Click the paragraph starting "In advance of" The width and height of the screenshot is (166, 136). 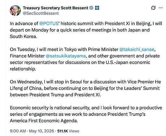[x=86, y=30]
